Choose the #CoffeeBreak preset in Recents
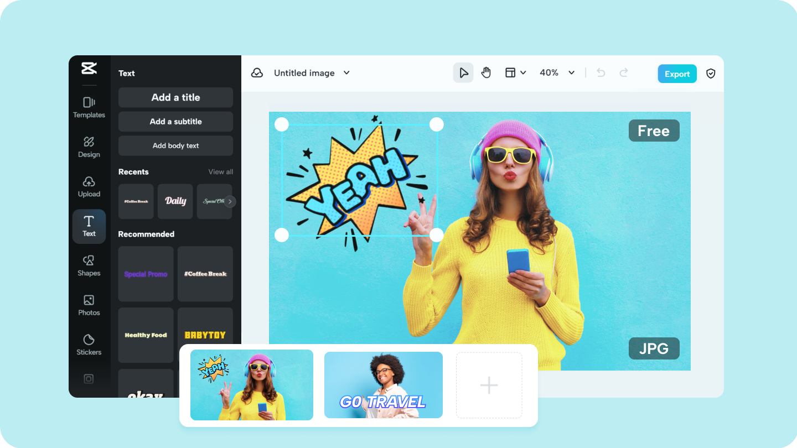Viewport: 797px width, 448px height. (x=136, y=201)
